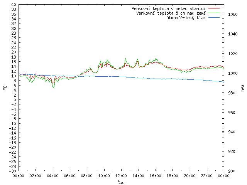
Task: Click x-axis tick label 18:00
Action: [x=173, y=176]
